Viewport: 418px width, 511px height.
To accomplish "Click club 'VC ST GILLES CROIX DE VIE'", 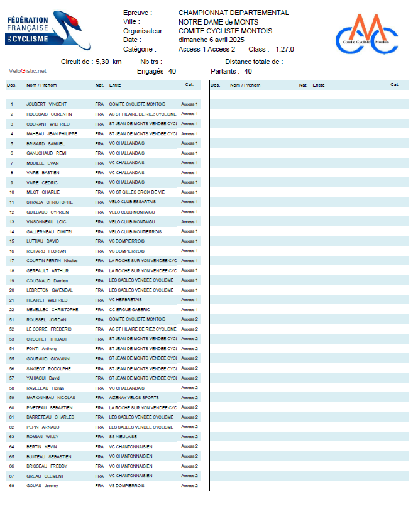I will coord(137,192).
